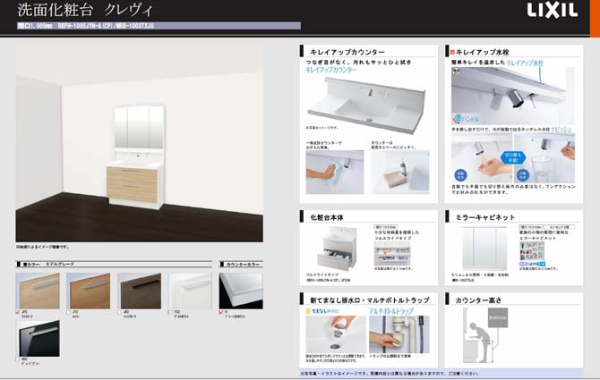Click the てまなし排水口 logo label

coord(322,311)
